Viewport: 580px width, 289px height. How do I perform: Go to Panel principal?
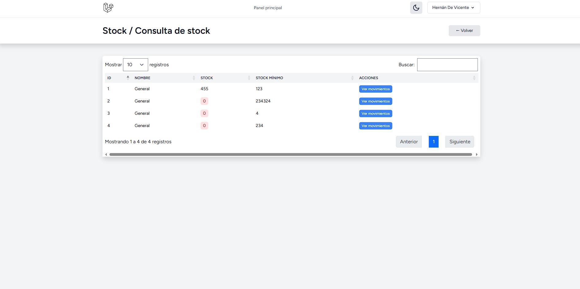pyautogui.click(x=267, y=8)
